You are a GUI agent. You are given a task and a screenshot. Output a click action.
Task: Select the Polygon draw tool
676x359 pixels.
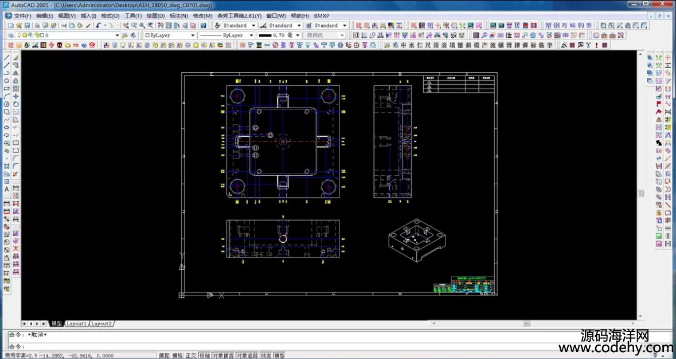[6, 81]
